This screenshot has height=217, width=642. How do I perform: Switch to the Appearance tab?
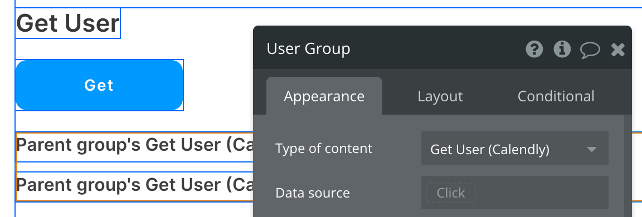[324, 96]
